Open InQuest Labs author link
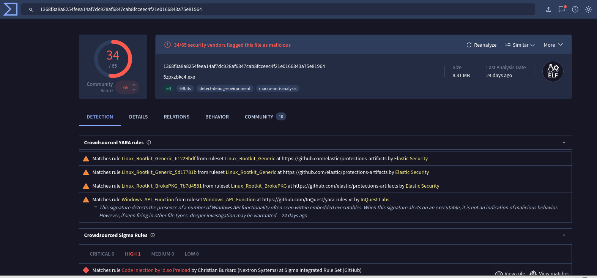This screenshot has width=597, height=278. click(375, 200)
